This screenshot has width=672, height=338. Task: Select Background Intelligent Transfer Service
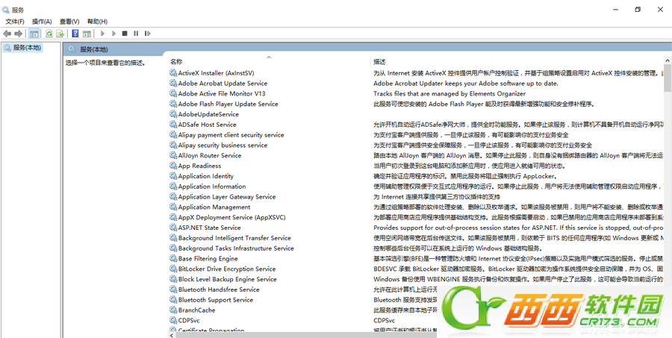[234, 238]
